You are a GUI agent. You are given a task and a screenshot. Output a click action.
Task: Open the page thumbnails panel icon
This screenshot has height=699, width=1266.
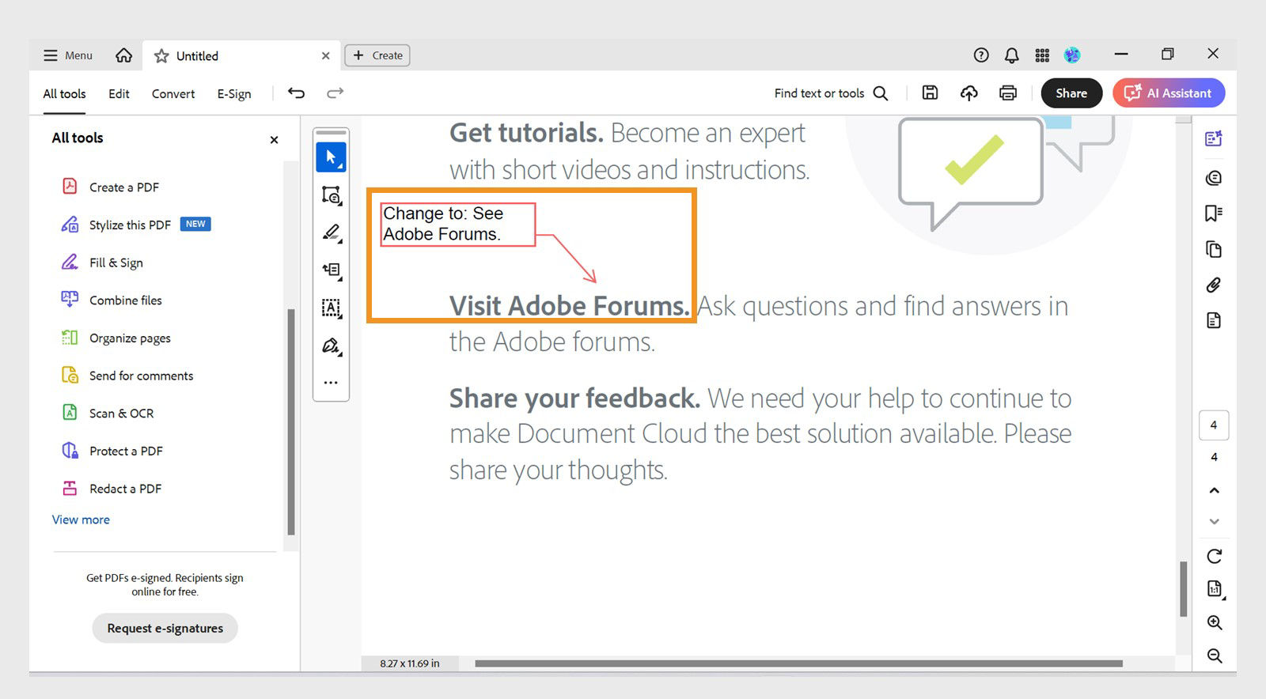pos(1214,250)
